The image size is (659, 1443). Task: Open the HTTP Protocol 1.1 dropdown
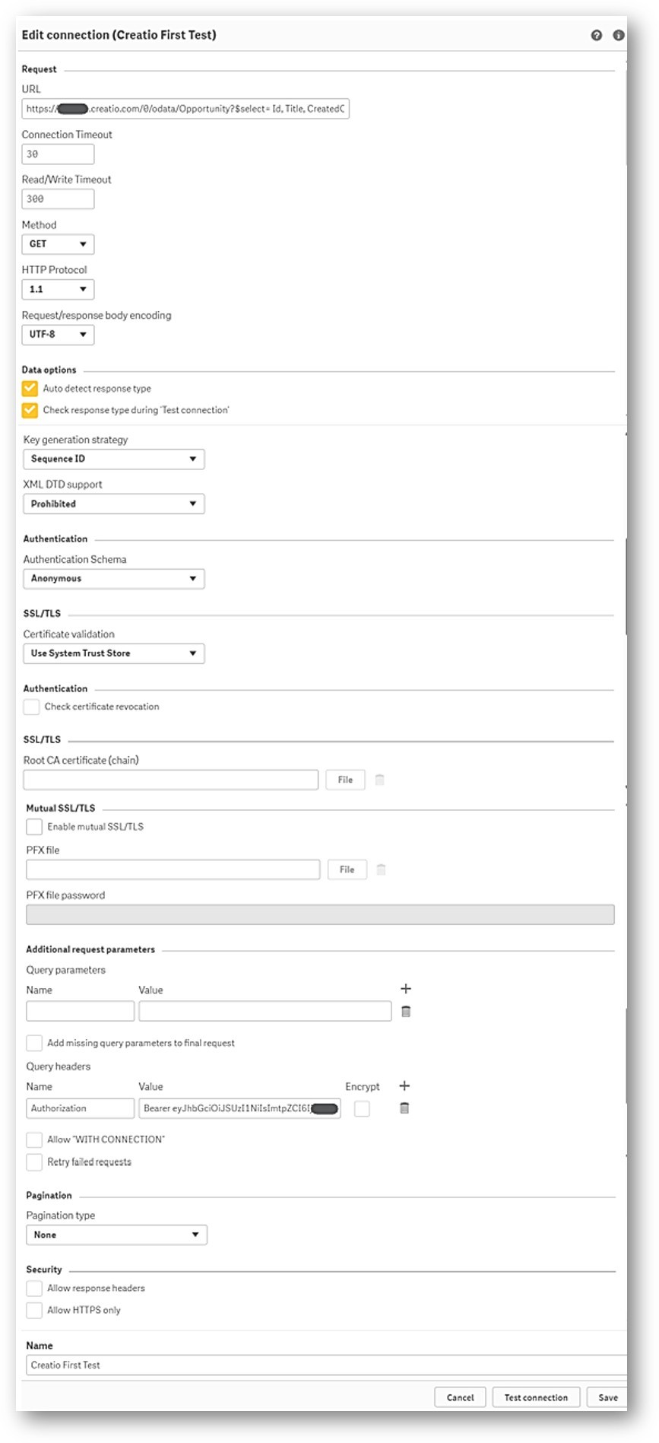click(58, 290)
